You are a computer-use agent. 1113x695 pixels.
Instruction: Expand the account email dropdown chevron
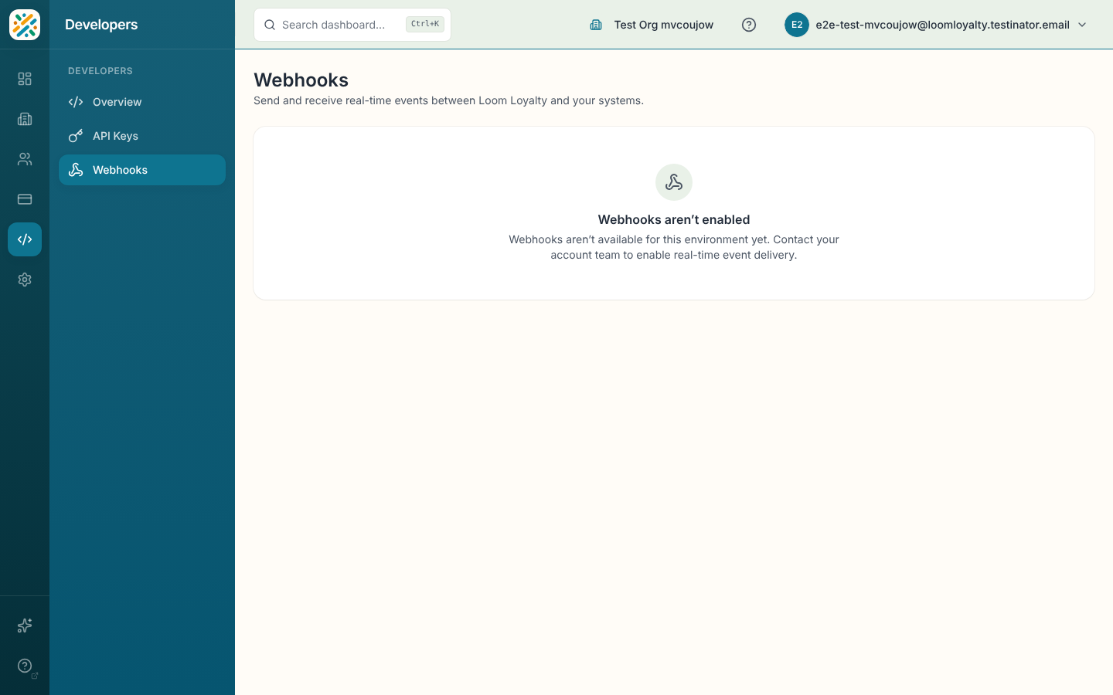point(1082,25)
